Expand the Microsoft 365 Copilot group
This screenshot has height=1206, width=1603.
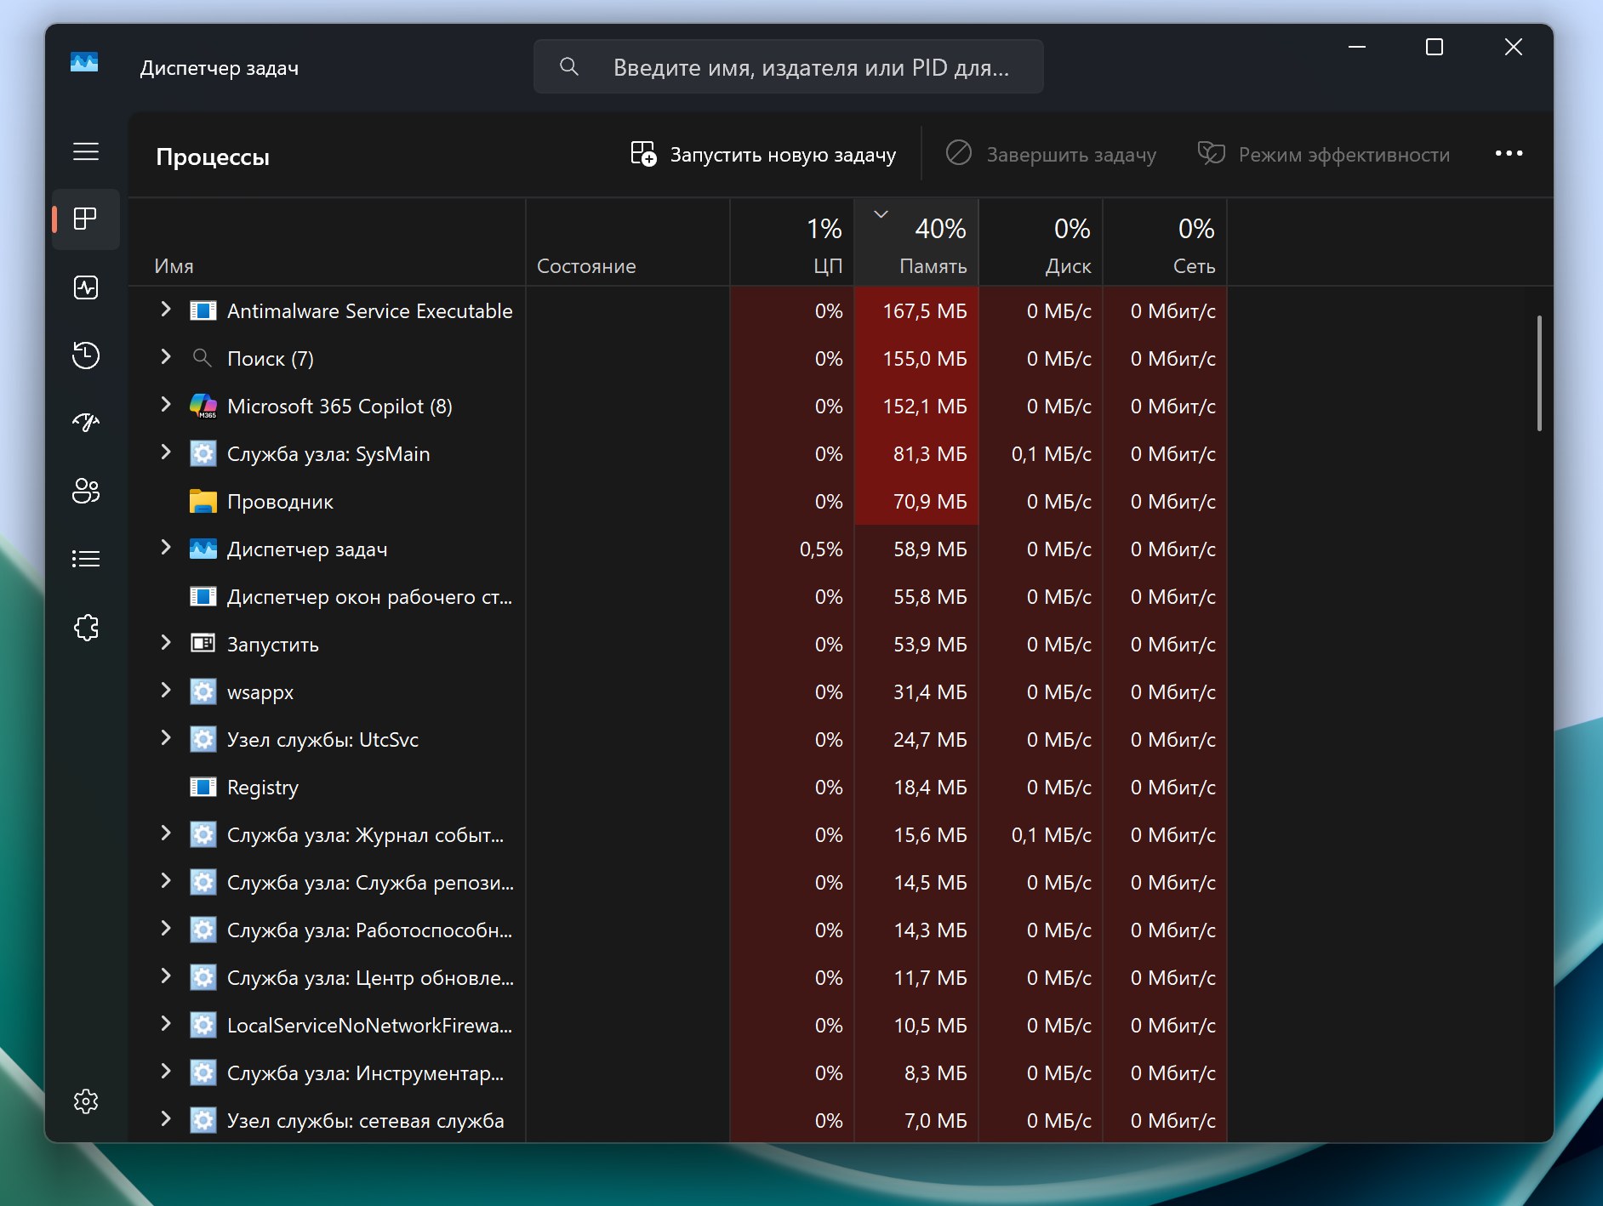coord(166,406)
